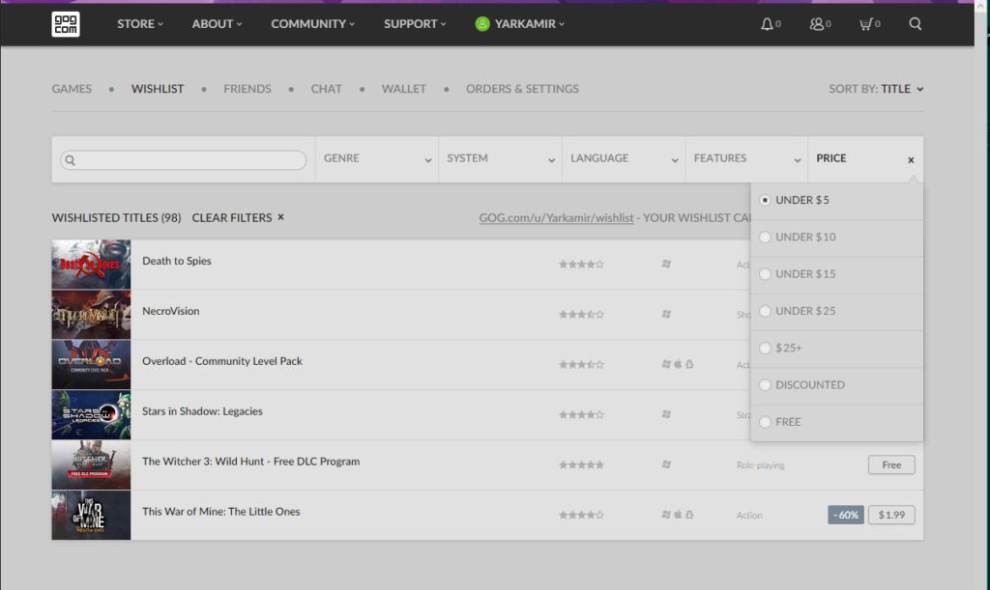
Task: Switch to the Friends tab
Action: (247, 89)
